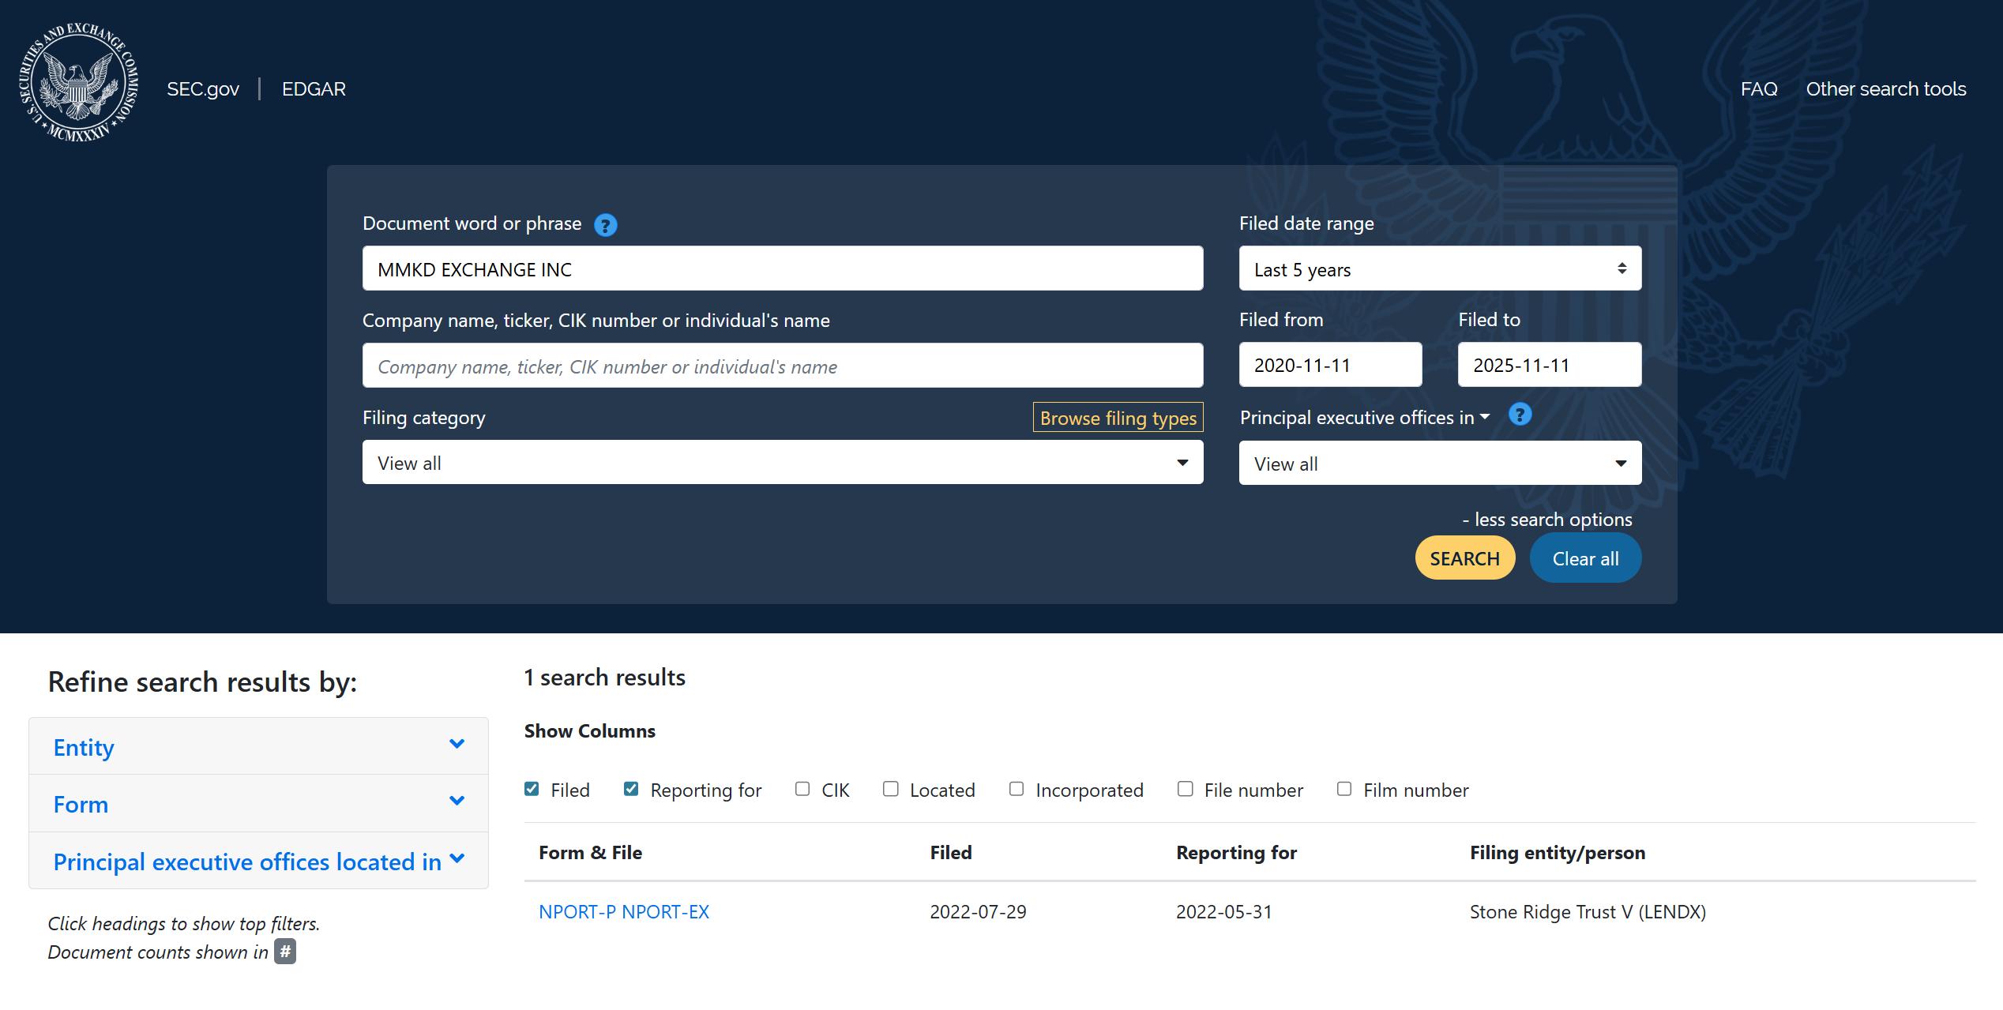Toggle the Filed column checkbox
This screenshot has height=1010, width=2003.
tap(532, 789)
